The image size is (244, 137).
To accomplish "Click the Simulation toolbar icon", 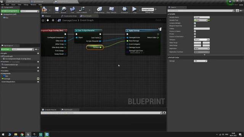I will pos(124,10).
